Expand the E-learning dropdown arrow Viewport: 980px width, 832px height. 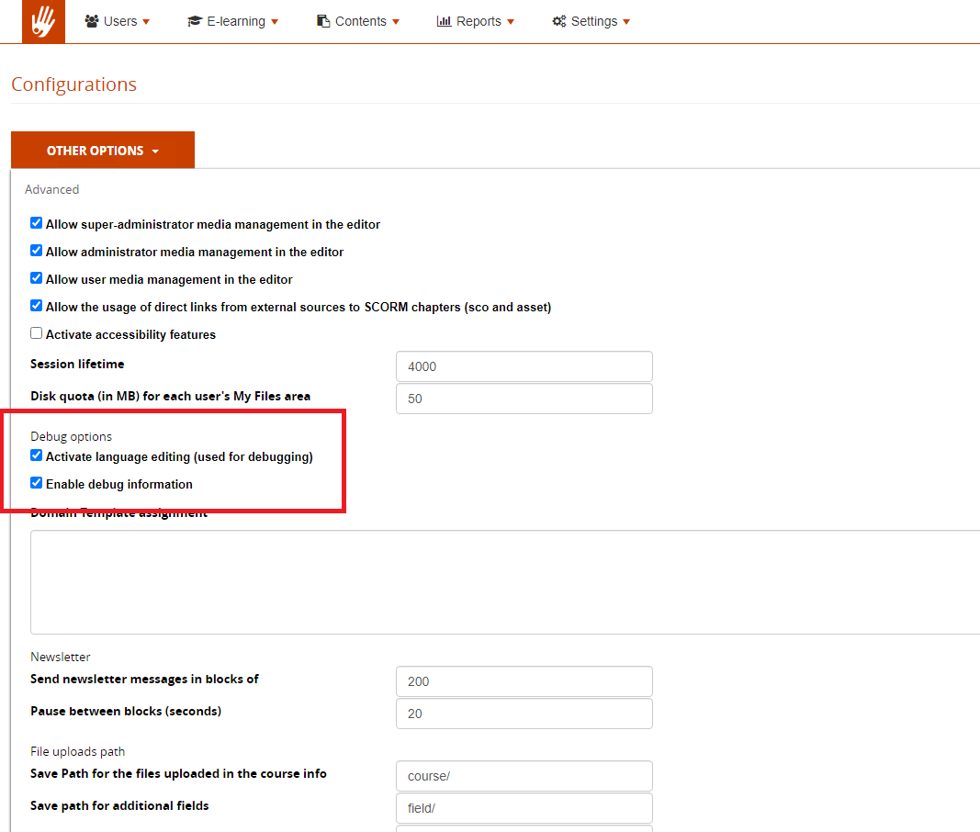coord(275,22)
